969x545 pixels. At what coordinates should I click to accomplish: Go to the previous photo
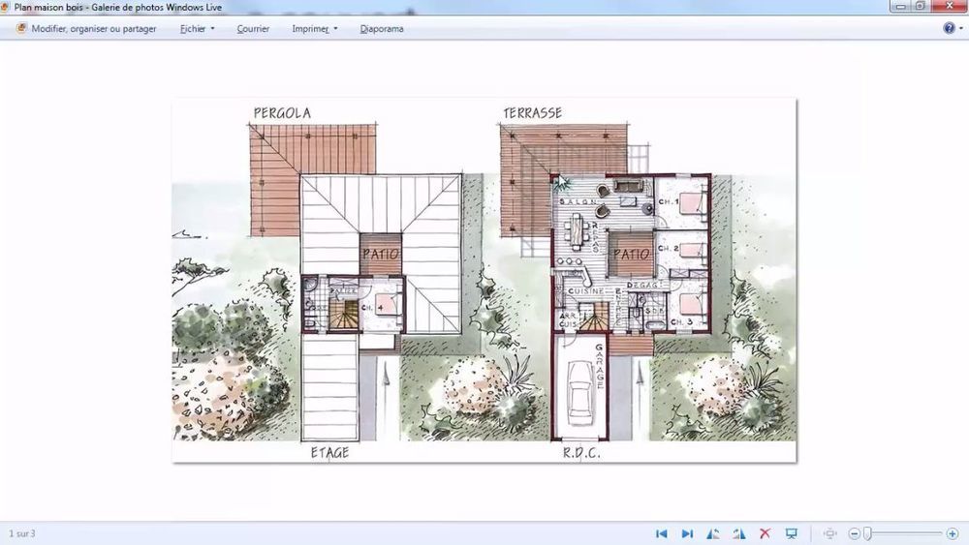click(x=661, y=533)
